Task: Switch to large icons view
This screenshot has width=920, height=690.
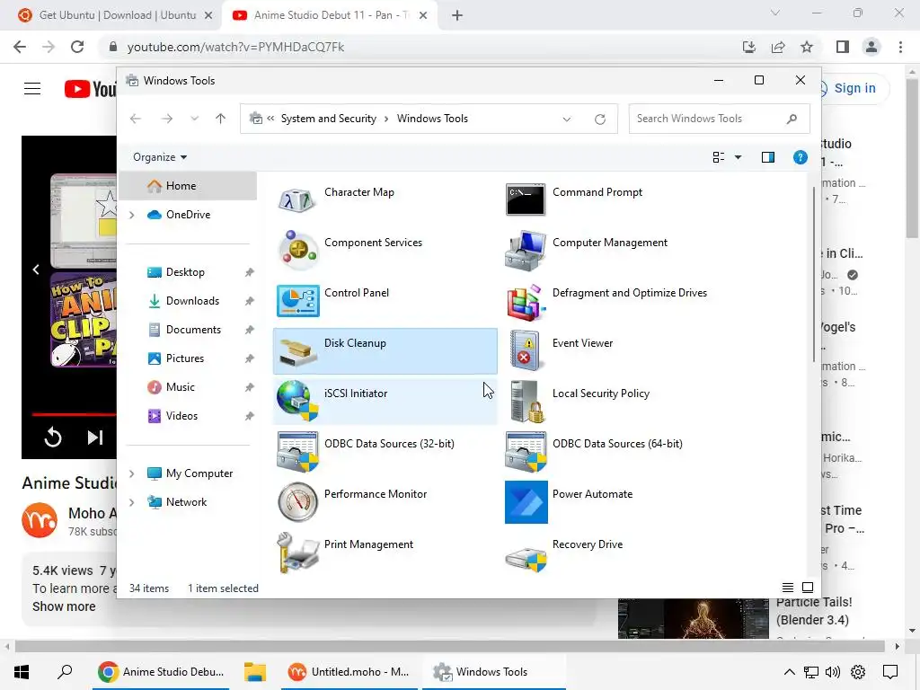Action: coord(808,588)
